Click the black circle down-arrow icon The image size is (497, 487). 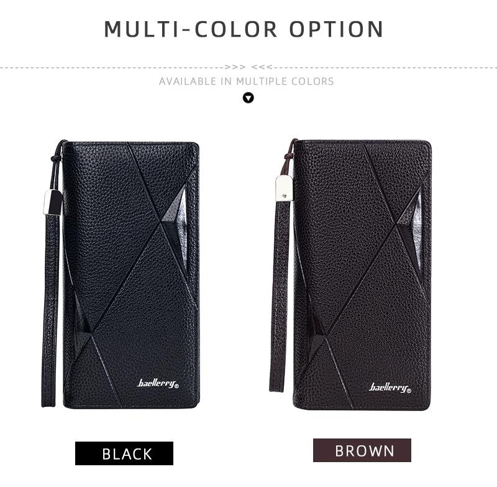point(248,98)
